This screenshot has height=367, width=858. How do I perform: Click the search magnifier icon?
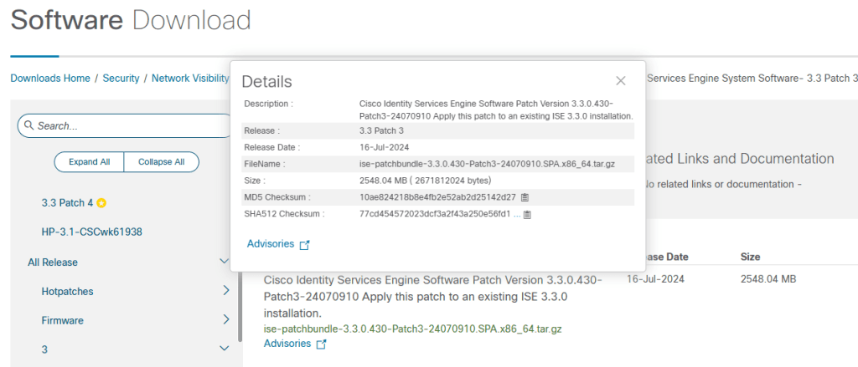[28, 125]
